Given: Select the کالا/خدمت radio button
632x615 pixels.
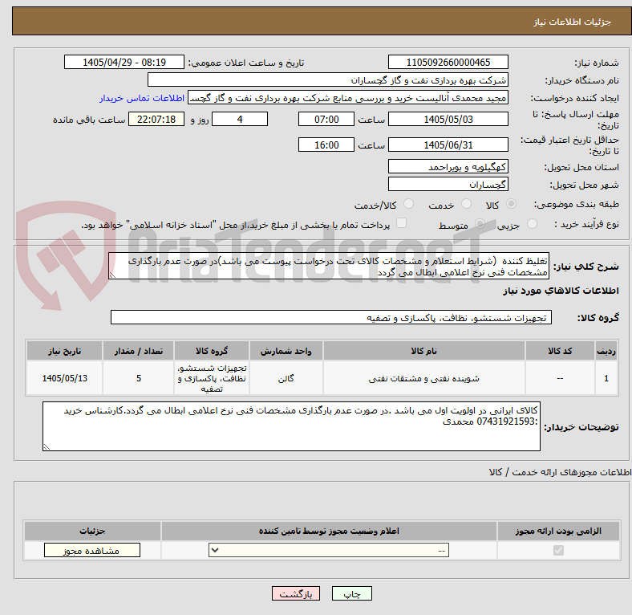Looking at the screenshot, I should 409,204.
